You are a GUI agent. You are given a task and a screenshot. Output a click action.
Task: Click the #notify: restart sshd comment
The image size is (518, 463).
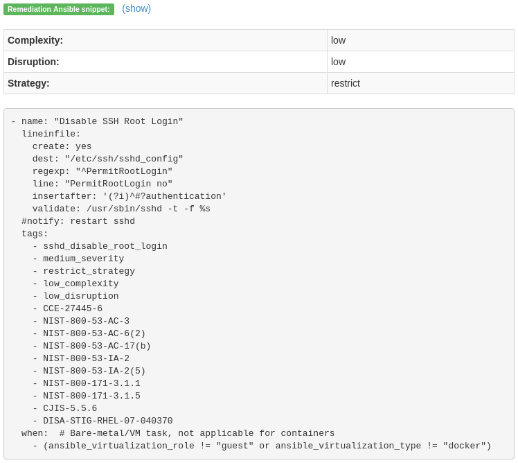tap(78, 221)
